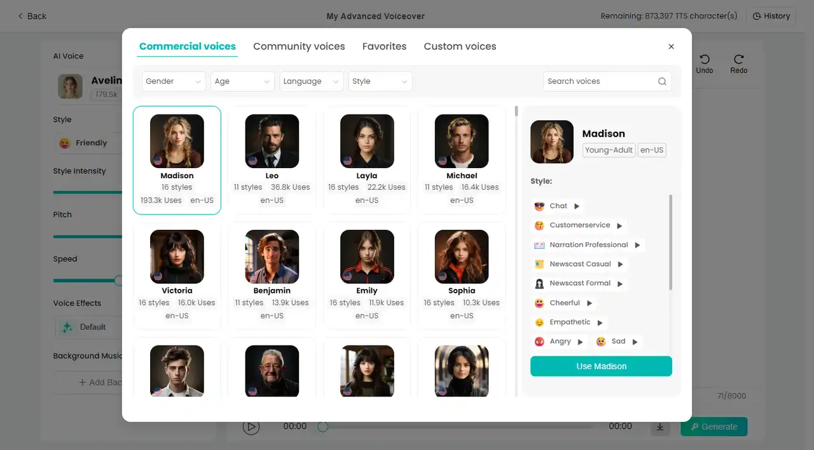Play the Angry style sample
This screenshot has width=814, height=450.
(580, 342)
